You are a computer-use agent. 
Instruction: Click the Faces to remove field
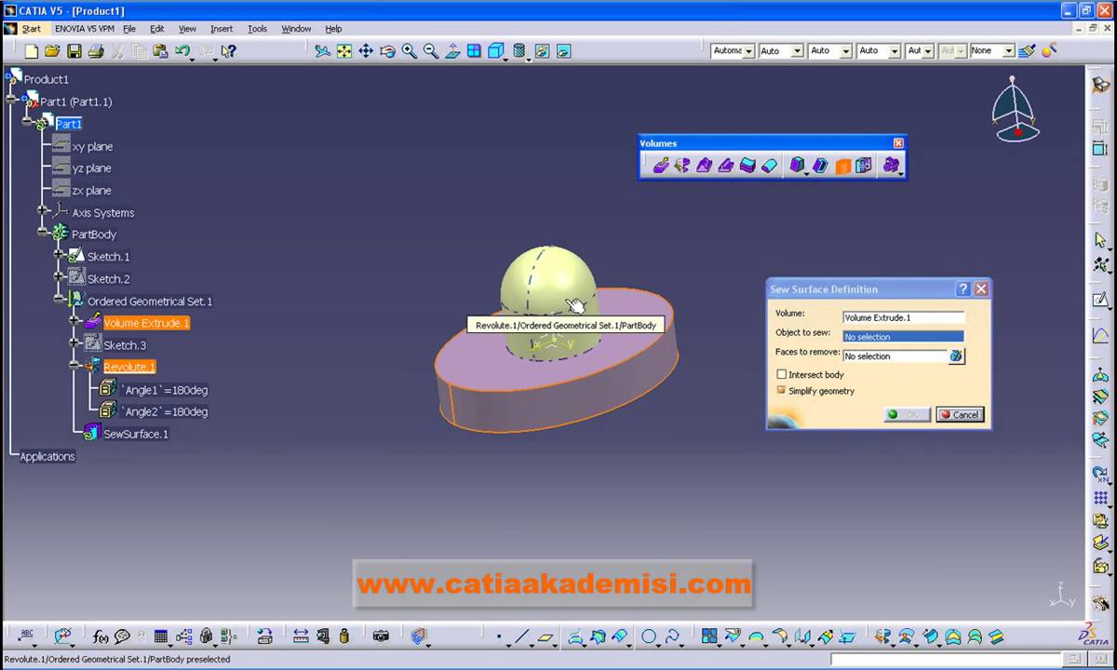tap(895, 356)
